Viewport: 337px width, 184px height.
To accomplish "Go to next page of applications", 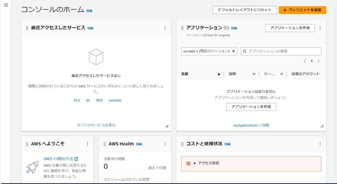I will click(318, 61).
